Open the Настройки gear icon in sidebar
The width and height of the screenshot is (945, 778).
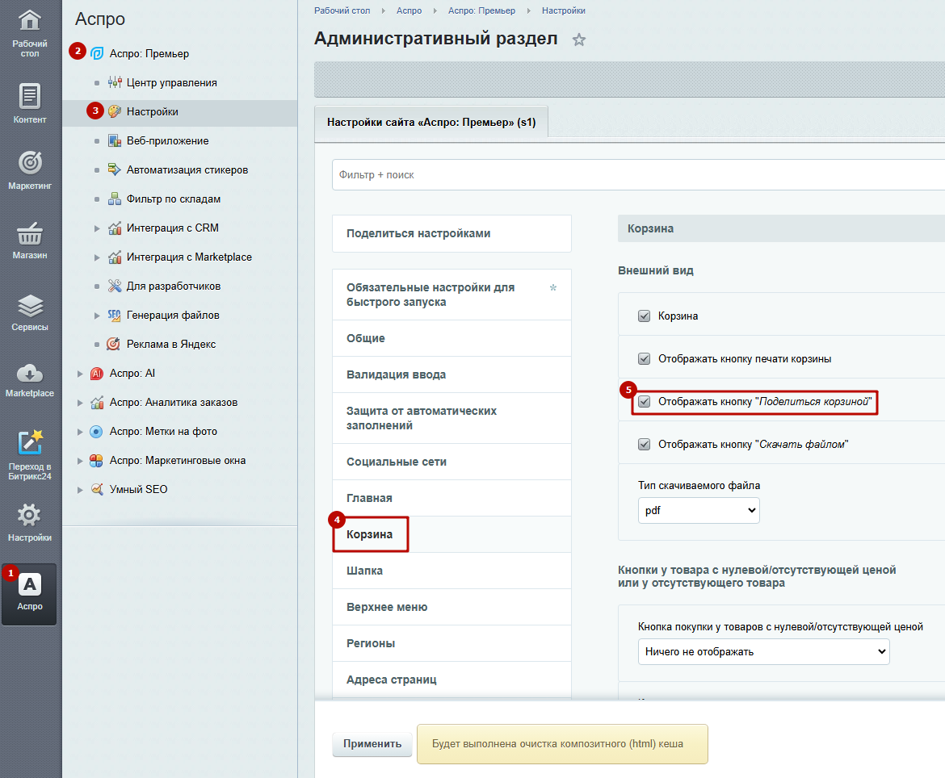click(x=30, y=515)
